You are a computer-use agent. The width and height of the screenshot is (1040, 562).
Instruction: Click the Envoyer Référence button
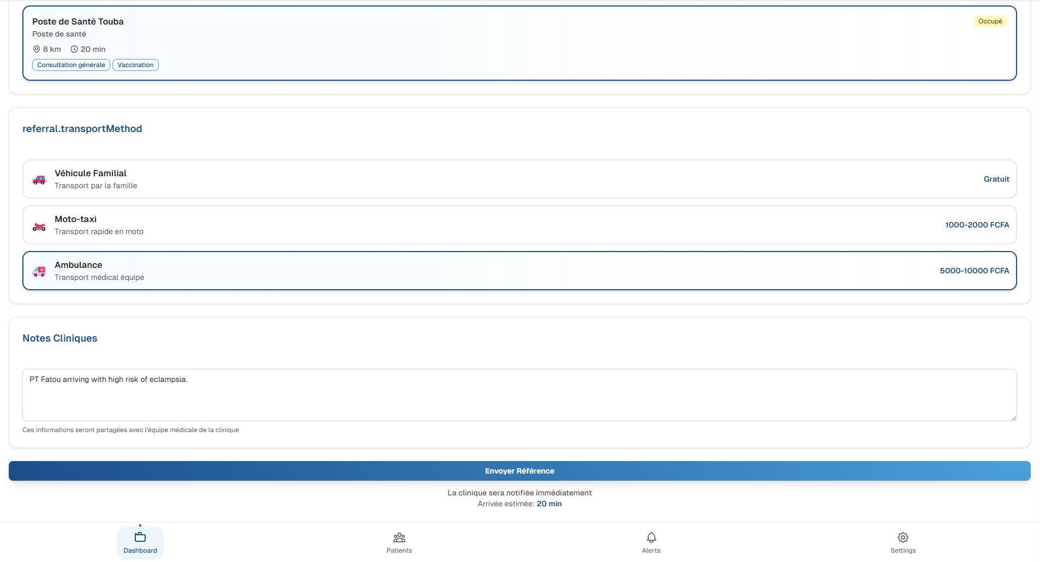(x=519, y=471)
